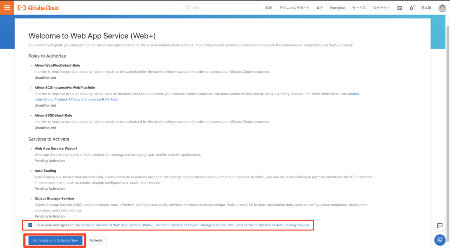Screen dimensions: 450x250
Task: Toggle the terms of service agreement checkbox
Action: click(x=30, y=225)
